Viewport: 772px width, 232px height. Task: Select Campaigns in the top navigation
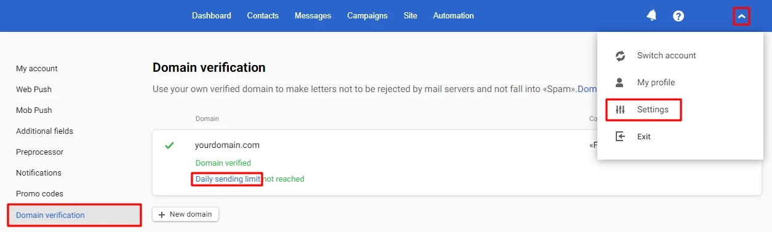pos(367,16)
